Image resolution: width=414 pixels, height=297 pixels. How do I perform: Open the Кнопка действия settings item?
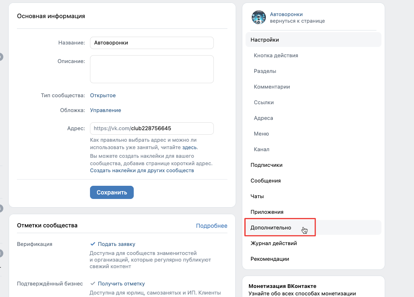click(x=276, y=55)
